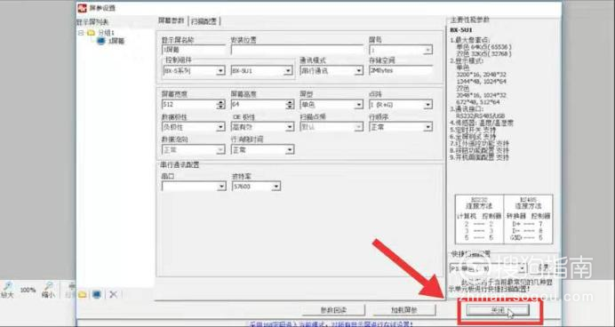Click the delete X icon below the screen list
This screenshot has height=327, width=615.
[x=113, y=294]
